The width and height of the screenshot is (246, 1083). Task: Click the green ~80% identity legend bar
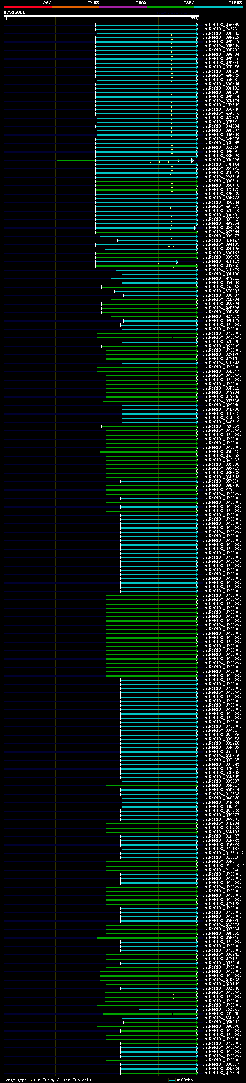(171, 7)
